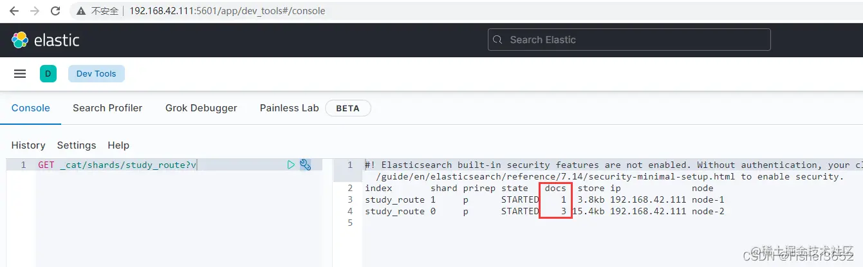Open the Search Profiler tab
The height and width of the screenshot is (267, 863).
click(x=107, y=108)
